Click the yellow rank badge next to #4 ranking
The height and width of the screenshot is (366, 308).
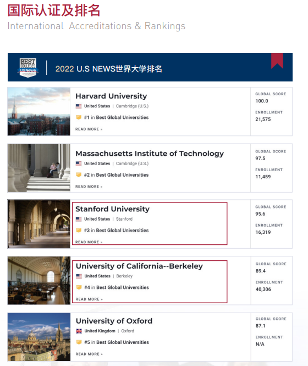pyautogui.click(x=79, y=287)
